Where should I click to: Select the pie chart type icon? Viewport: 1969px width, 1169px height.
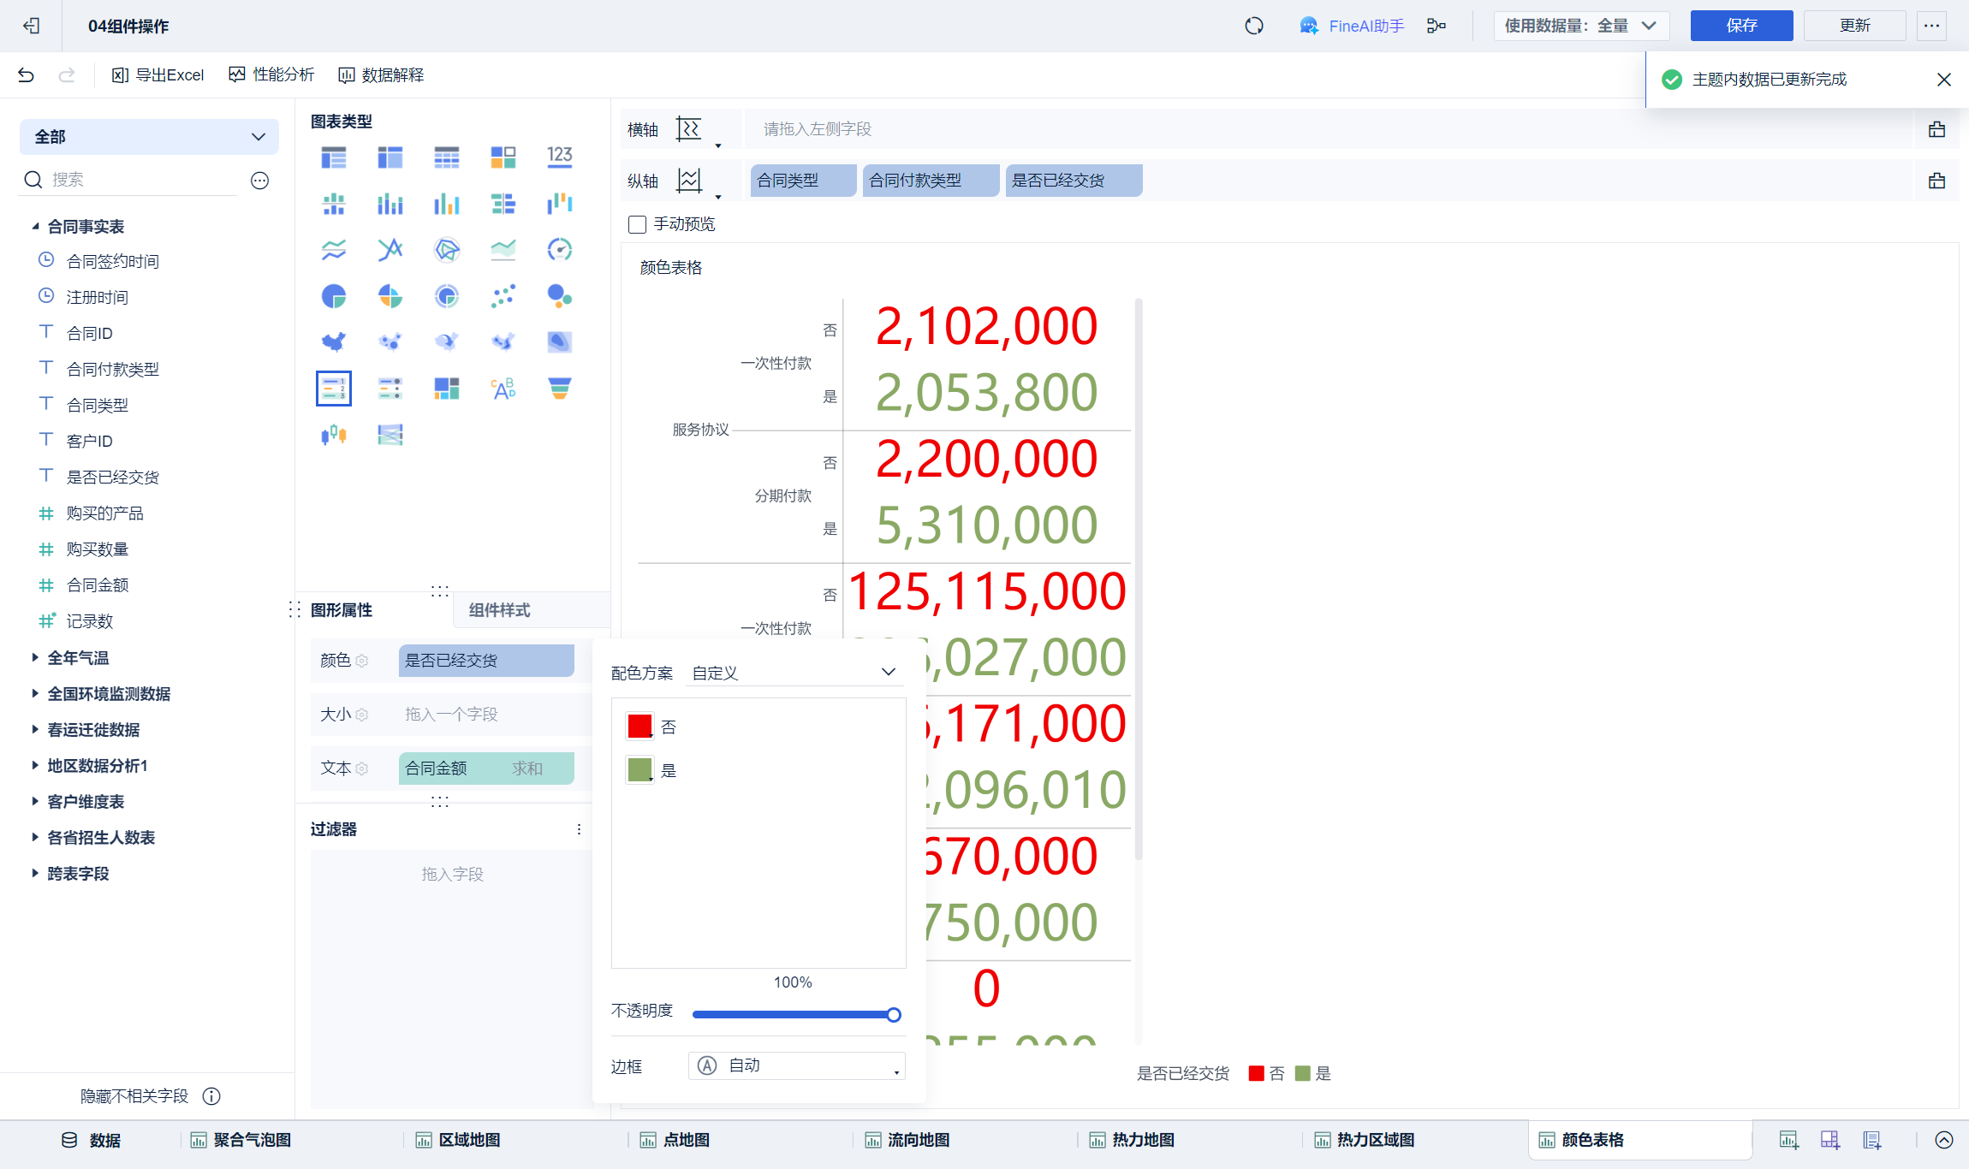tap(334, 296)
